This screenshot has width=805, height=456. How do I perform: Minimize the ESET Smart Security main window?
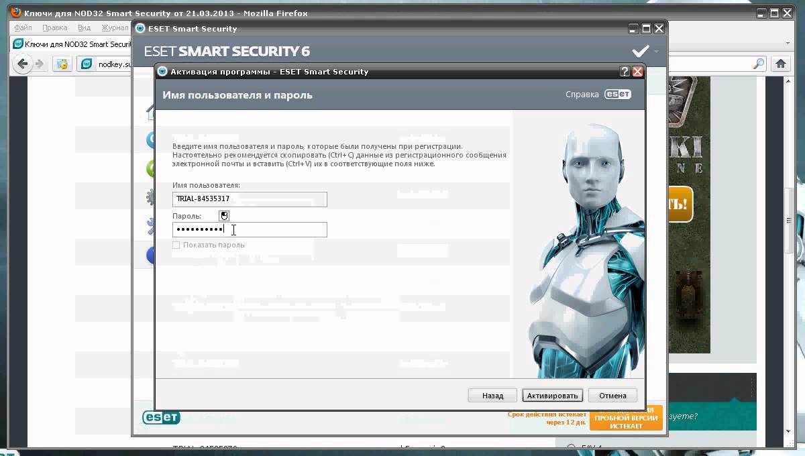[x=634, y=28]
